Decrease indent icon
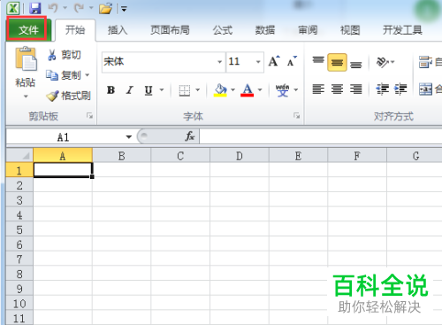The height and width of the screenshot is (325, 442). coord(382,89)
